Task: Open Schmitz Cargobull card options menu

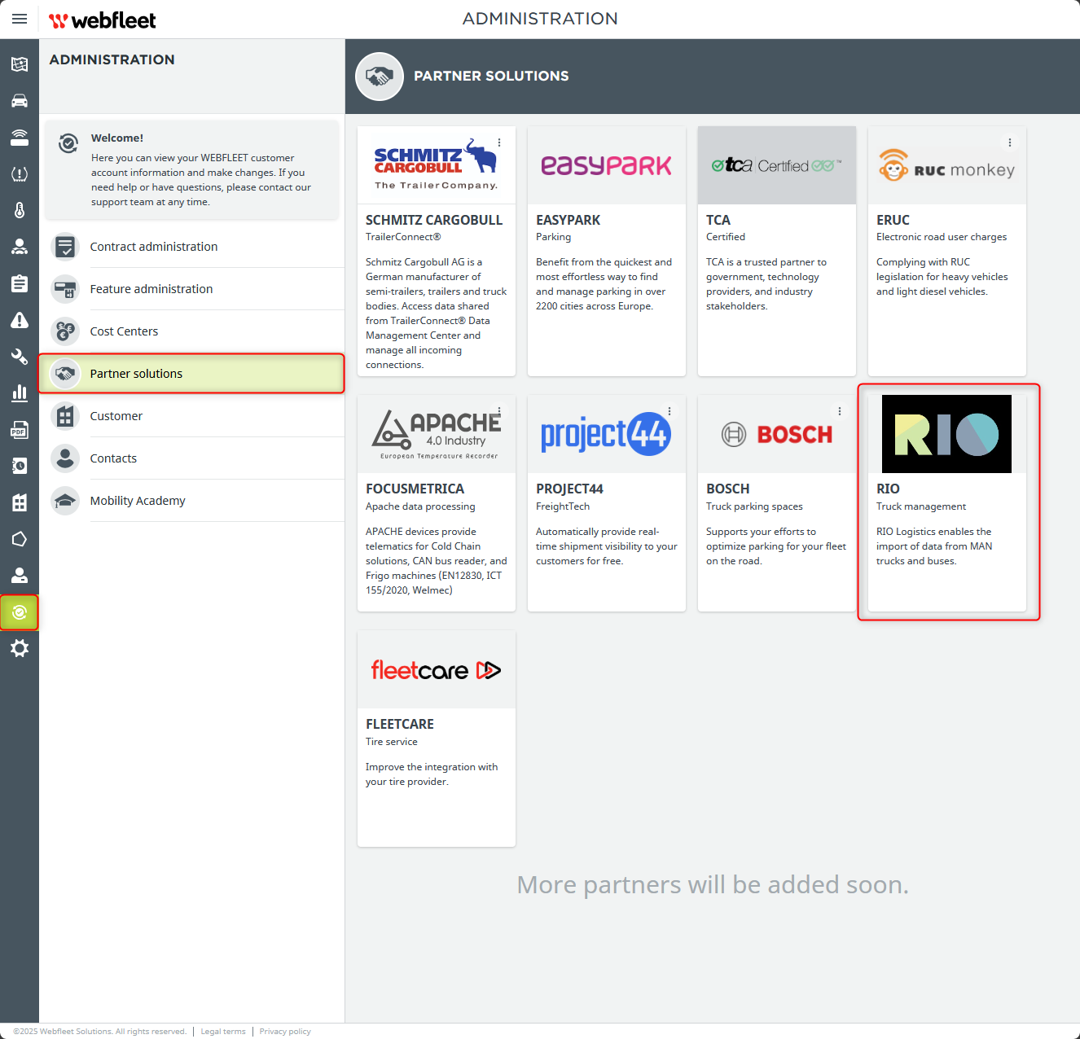Action: pyautogui.click(x=499, y=142)
